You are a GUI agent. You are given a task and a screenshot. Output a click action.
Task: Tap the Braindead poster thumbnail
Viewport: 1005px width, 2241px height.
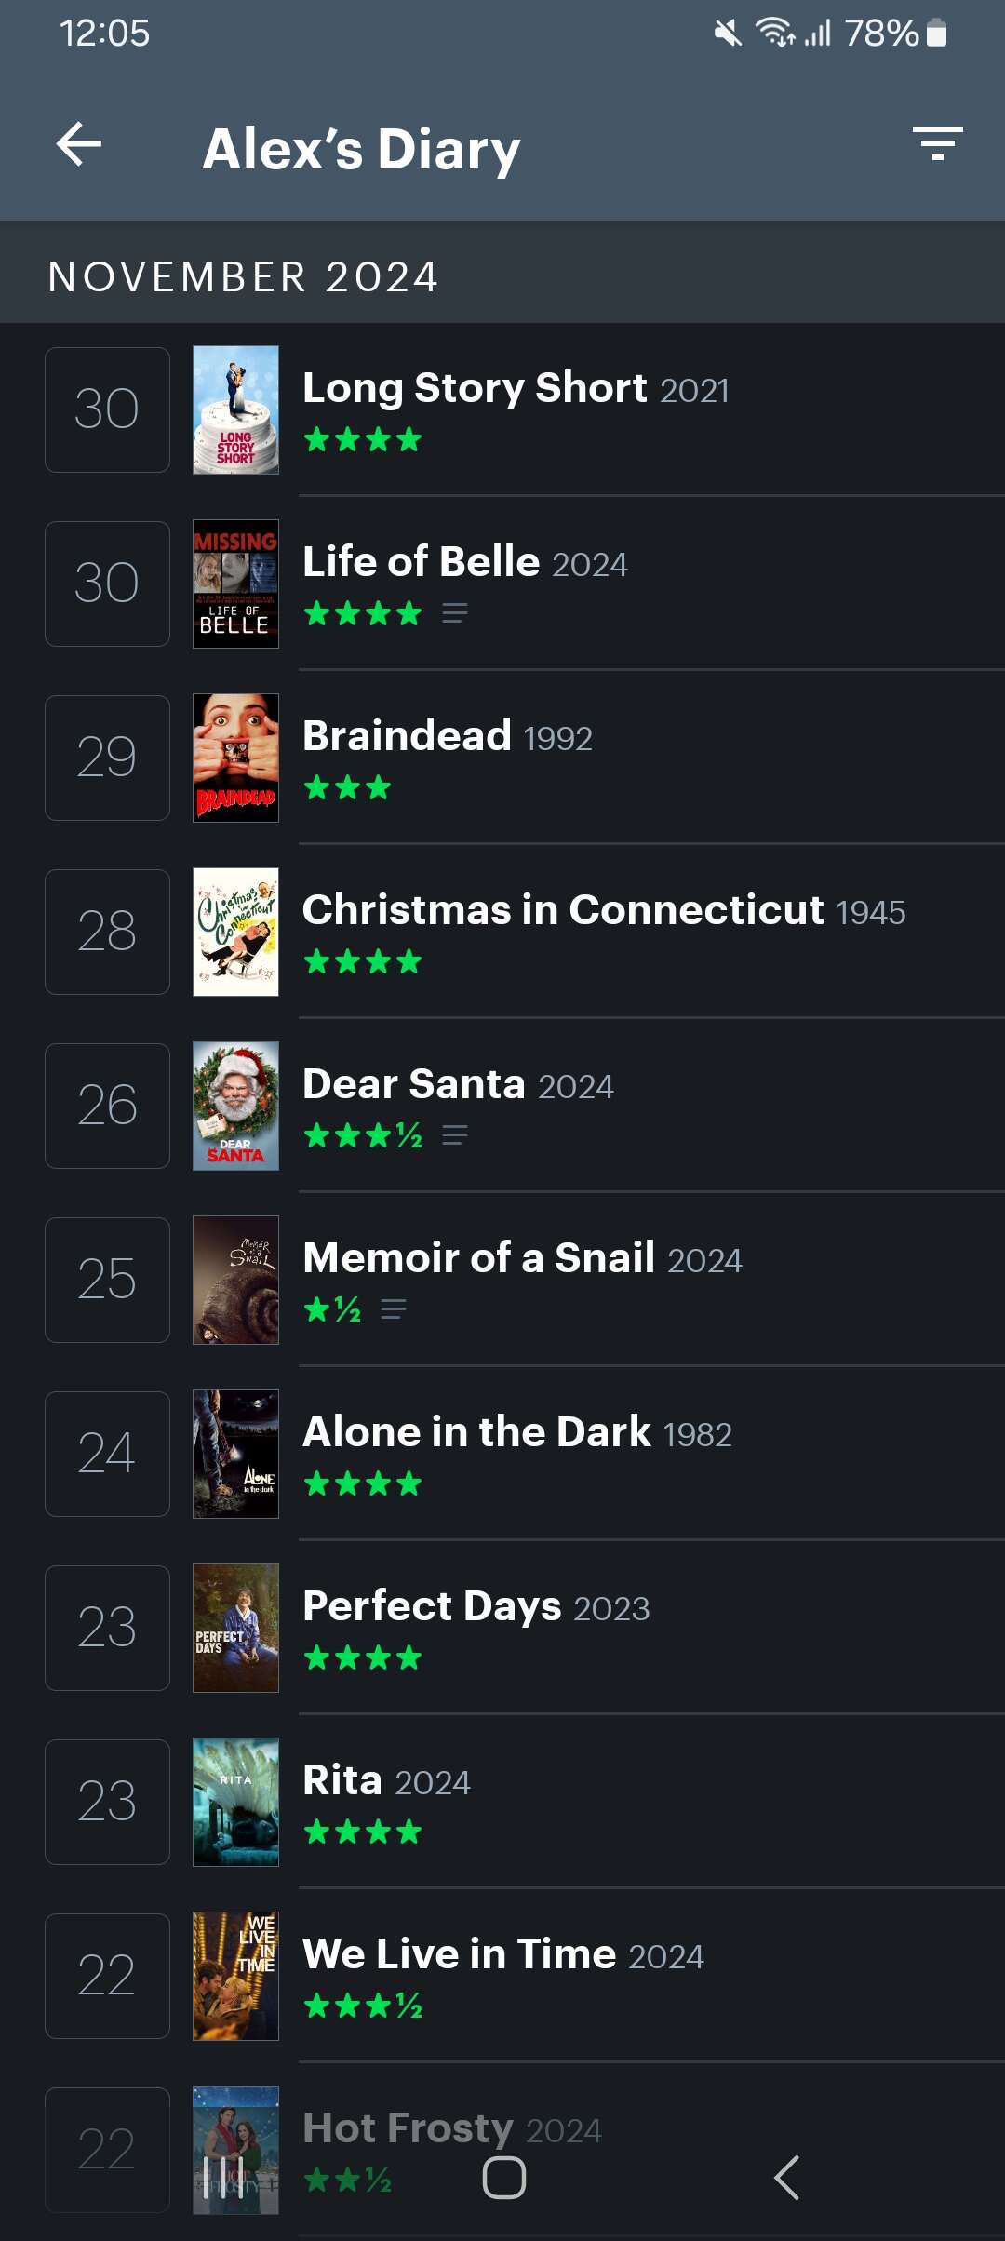235,758
